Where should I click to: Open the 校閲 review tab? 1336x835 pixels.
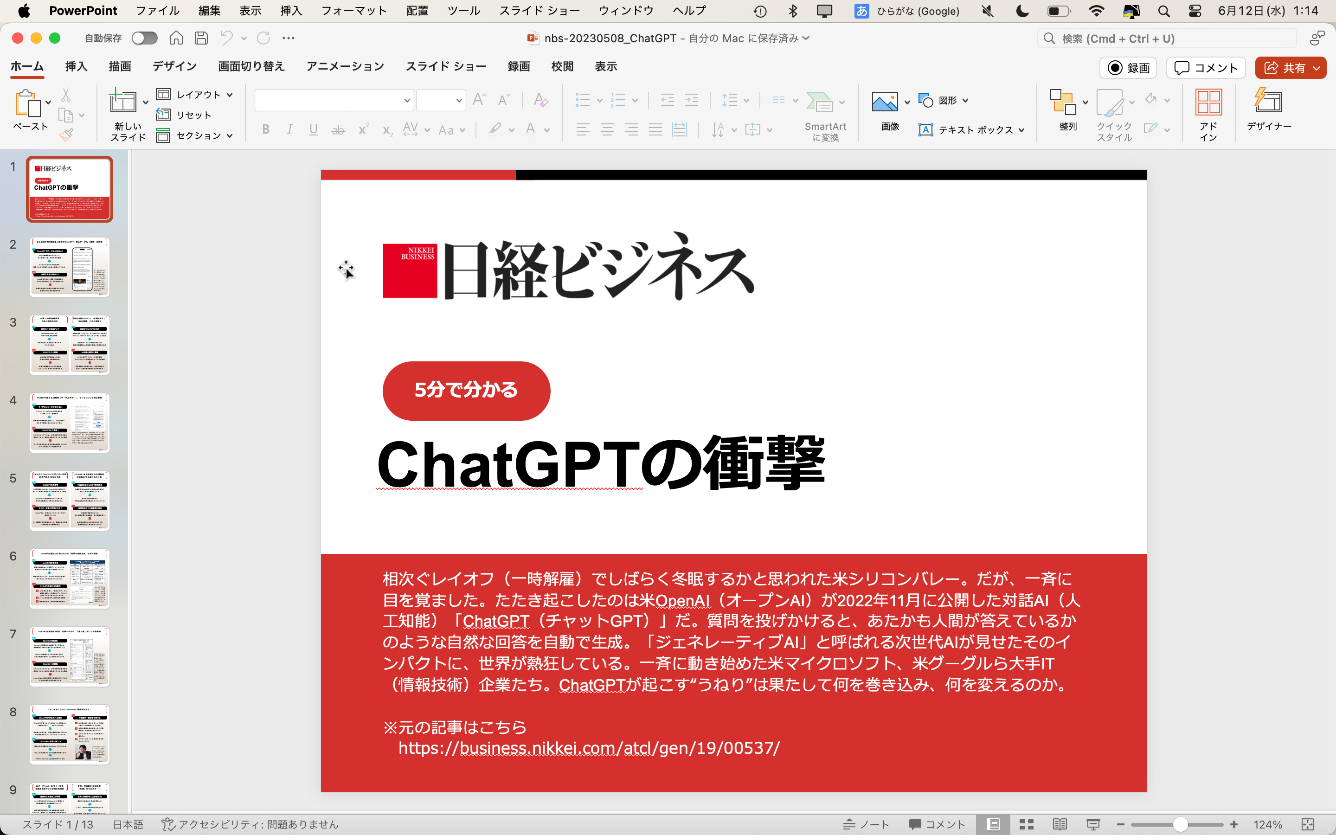[562, 66]
